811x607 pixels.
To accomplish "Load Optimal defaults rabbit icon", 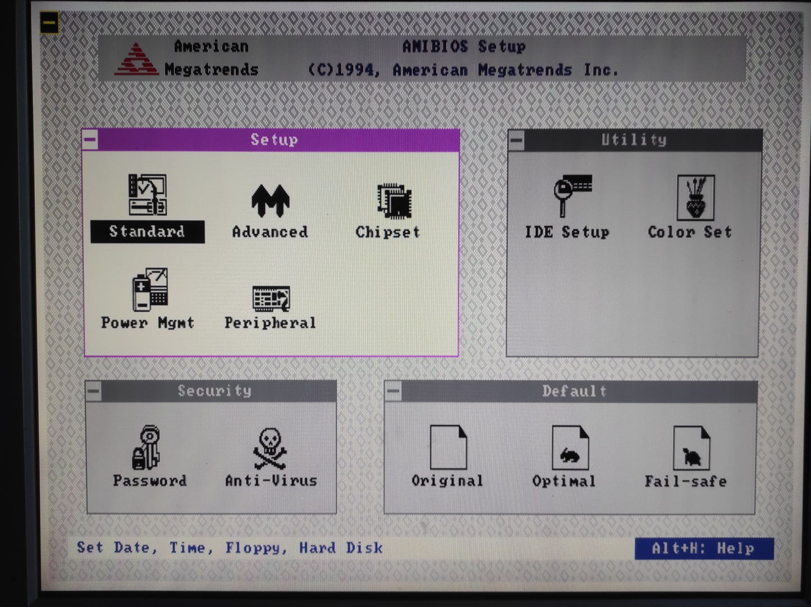I will pos(570,448).
